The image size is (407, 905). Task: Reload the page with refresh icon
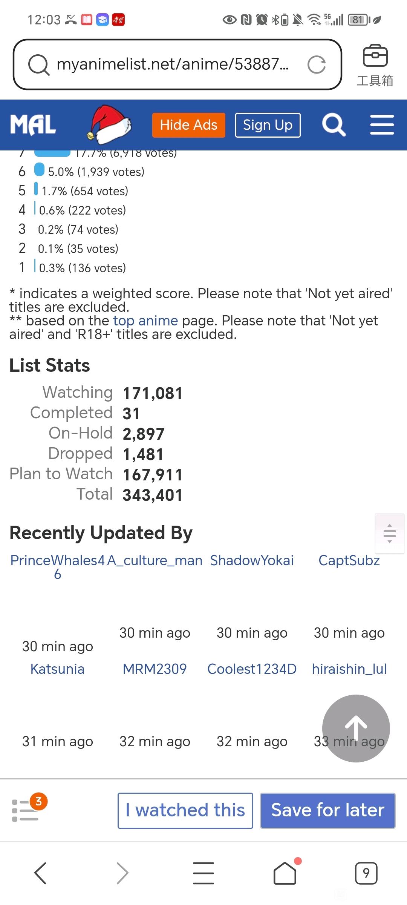point(317,64)
